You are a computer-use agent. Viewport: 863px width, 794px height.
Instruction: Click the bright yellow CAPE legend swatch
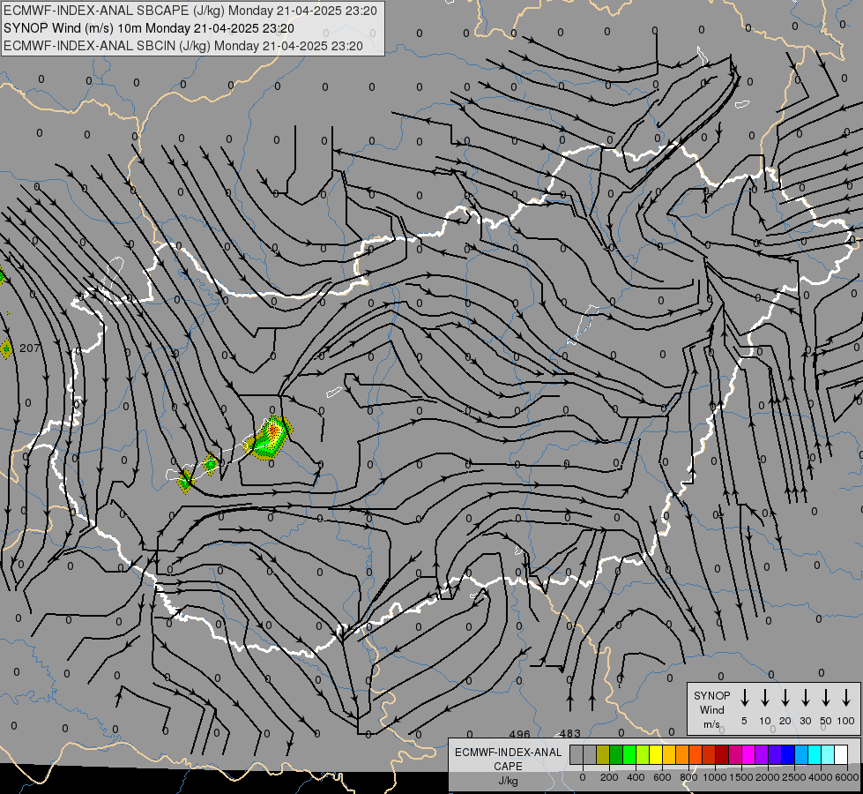pos(656,754)
